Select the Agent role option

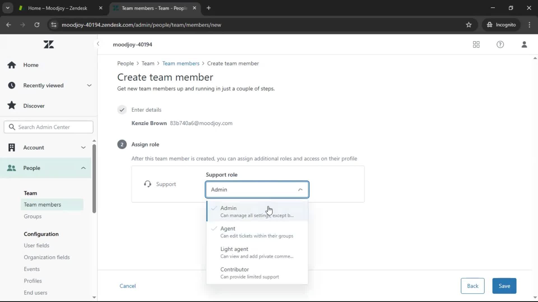[257, 232]
